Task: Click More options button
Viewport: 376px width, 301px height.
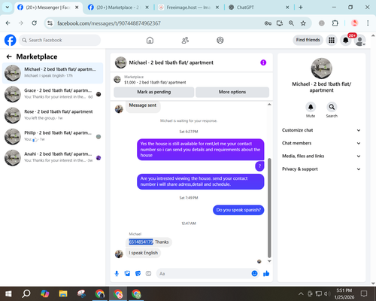Action: click(232, 92)
